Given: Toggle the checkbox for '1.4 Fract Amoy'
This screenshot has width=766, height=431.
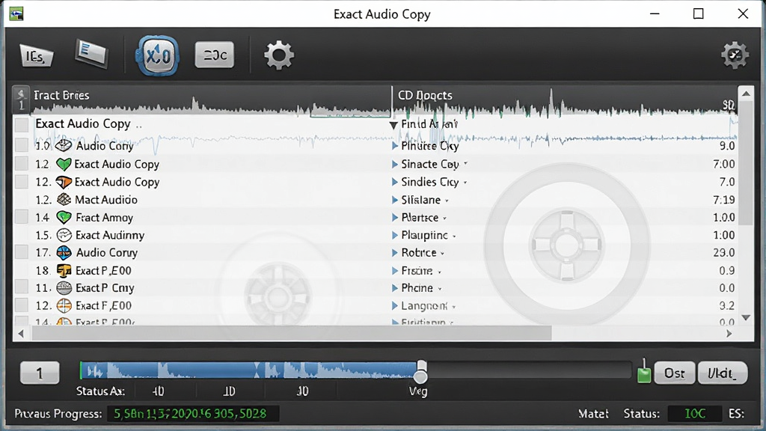Looking at the screenshot, I should coord(22,217).
